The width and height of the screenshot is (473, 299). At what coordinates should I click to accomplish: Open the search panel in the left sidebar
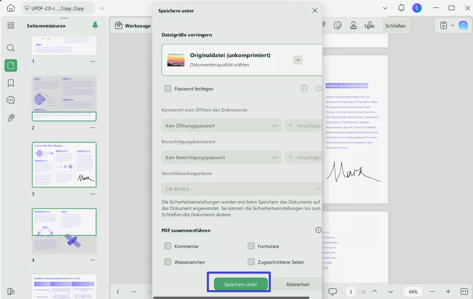tap(11, 48)
